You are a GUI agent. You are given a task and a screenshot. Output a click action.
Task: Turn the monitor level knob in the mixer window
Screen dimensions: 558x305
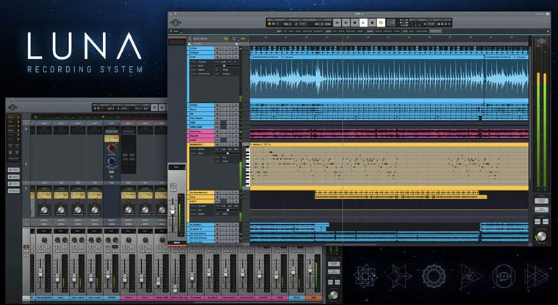tap(334, 295)
